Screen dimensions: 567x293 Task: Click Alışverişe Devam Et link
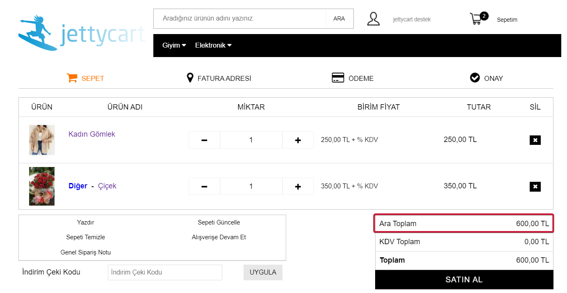coord(219,237)
